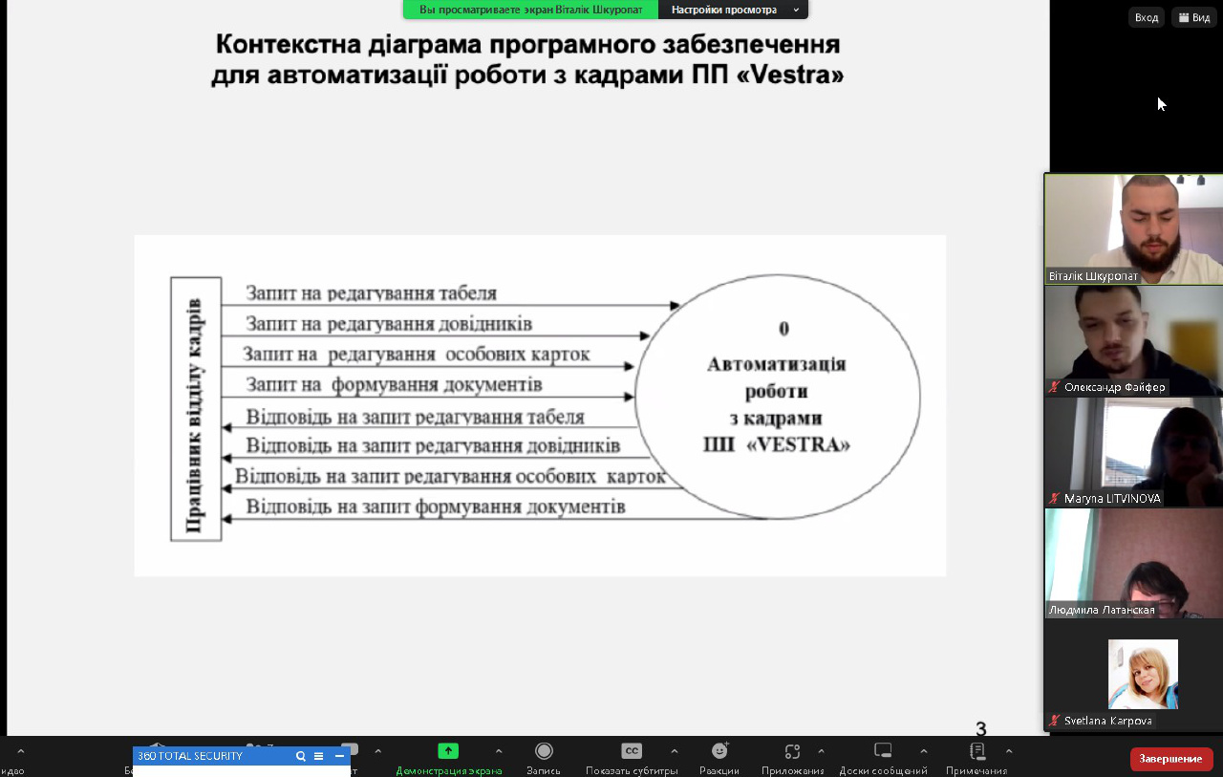Image resolution: width=1223 pixels, height=777 pixels.
Task: Click the 360 TOTAL SECURITY title text
Action: pyautogui.click(x=190, y=756)
